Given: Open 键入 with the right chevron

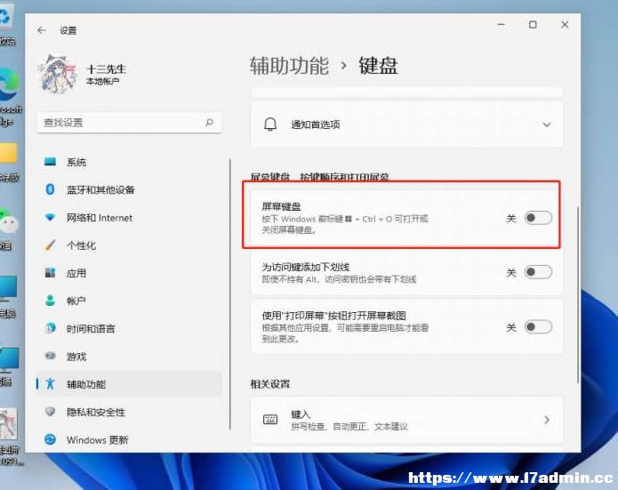Looking at the screenshot, I should 547,420.
